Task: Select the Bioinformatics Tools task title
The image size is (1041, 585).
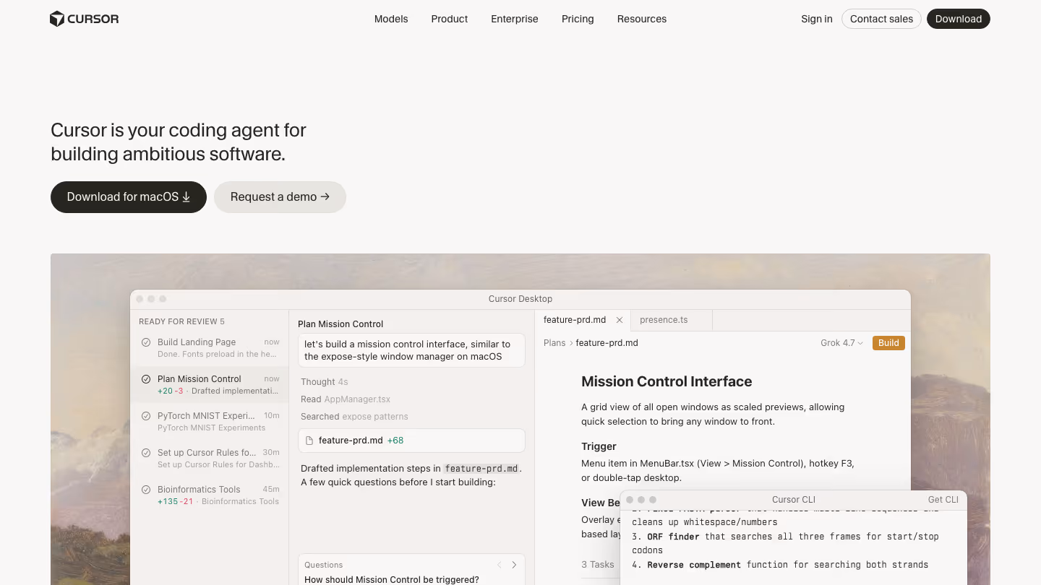Action: (199, 490)
